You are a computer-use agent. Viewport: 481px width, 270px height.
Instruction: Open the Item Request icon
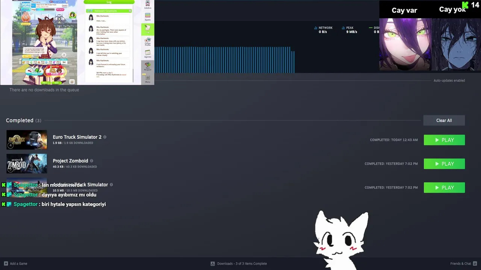coord(148,66)
